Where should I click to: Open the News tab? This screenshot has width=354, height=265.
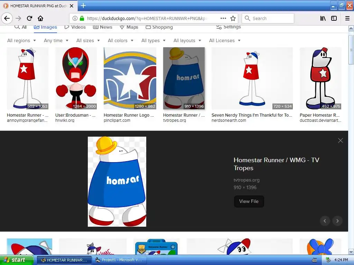(x=103, y=27)
